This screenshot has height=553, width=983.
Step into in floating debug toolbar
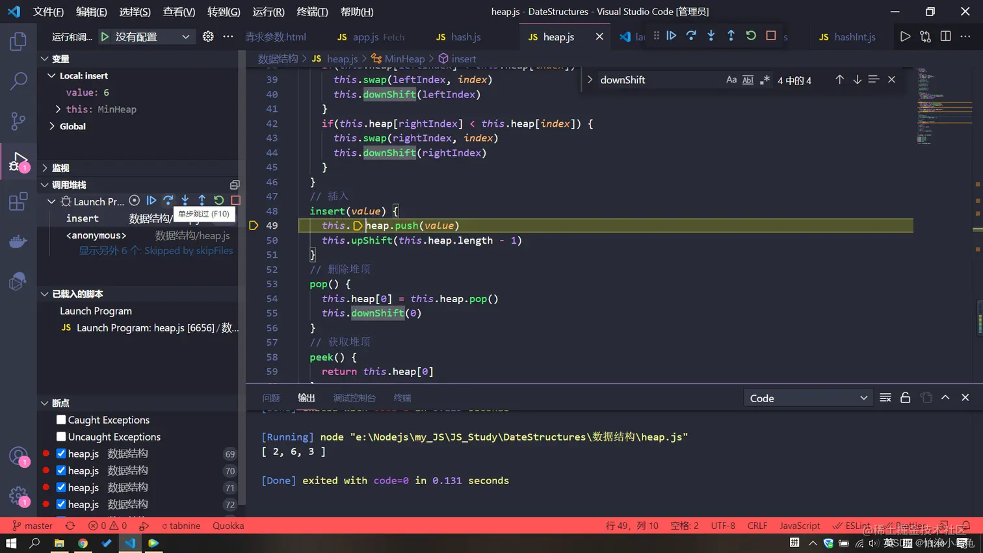coord(711,36)
